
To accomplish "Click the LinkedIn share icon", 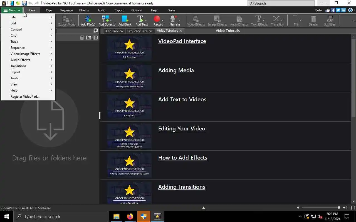I will [x=343, y=10].
